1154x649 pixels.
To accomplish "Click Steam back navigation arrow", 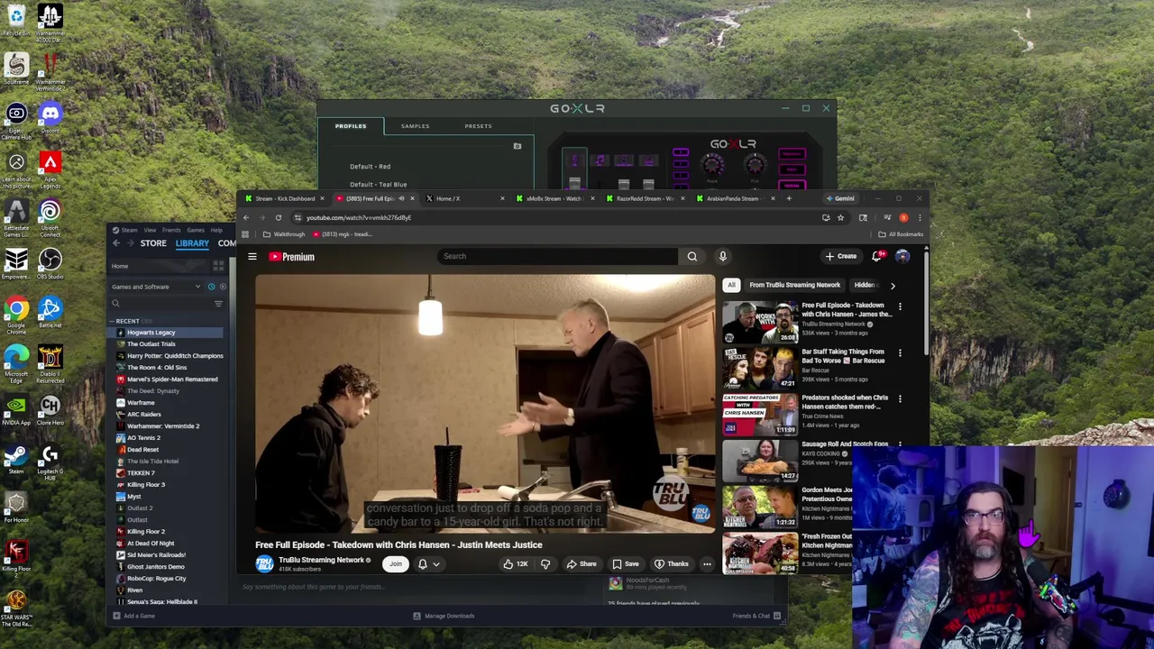I will coord(115,243).
